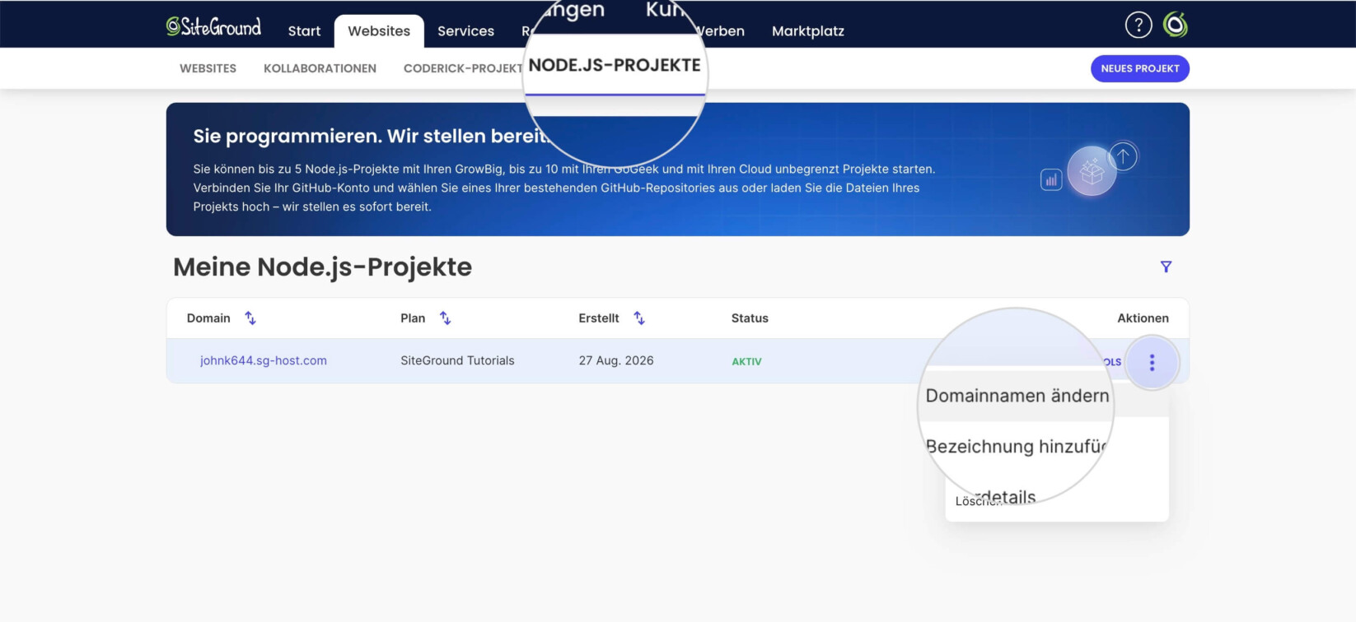This screenshot has width=1356, height=622.
Task: Click the AKTIV status label
Action: (746, 361)
